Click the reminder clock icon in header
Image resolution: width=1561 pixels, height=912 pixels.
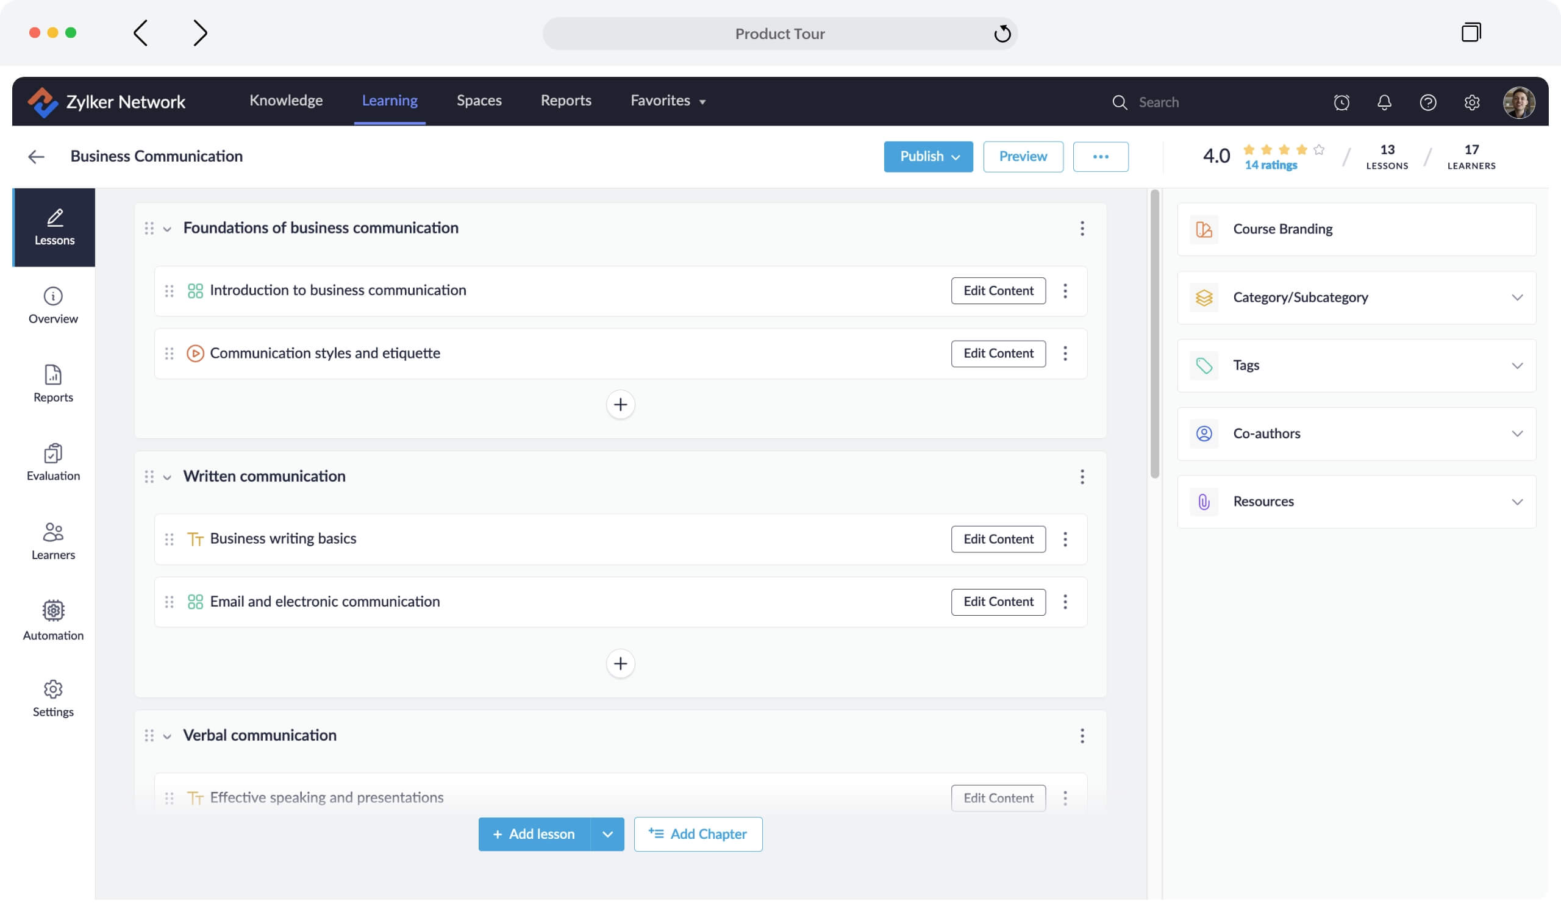pos(1341,102)
